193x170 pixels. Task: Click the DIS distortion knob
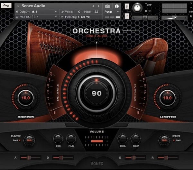[x=58, y=139]
